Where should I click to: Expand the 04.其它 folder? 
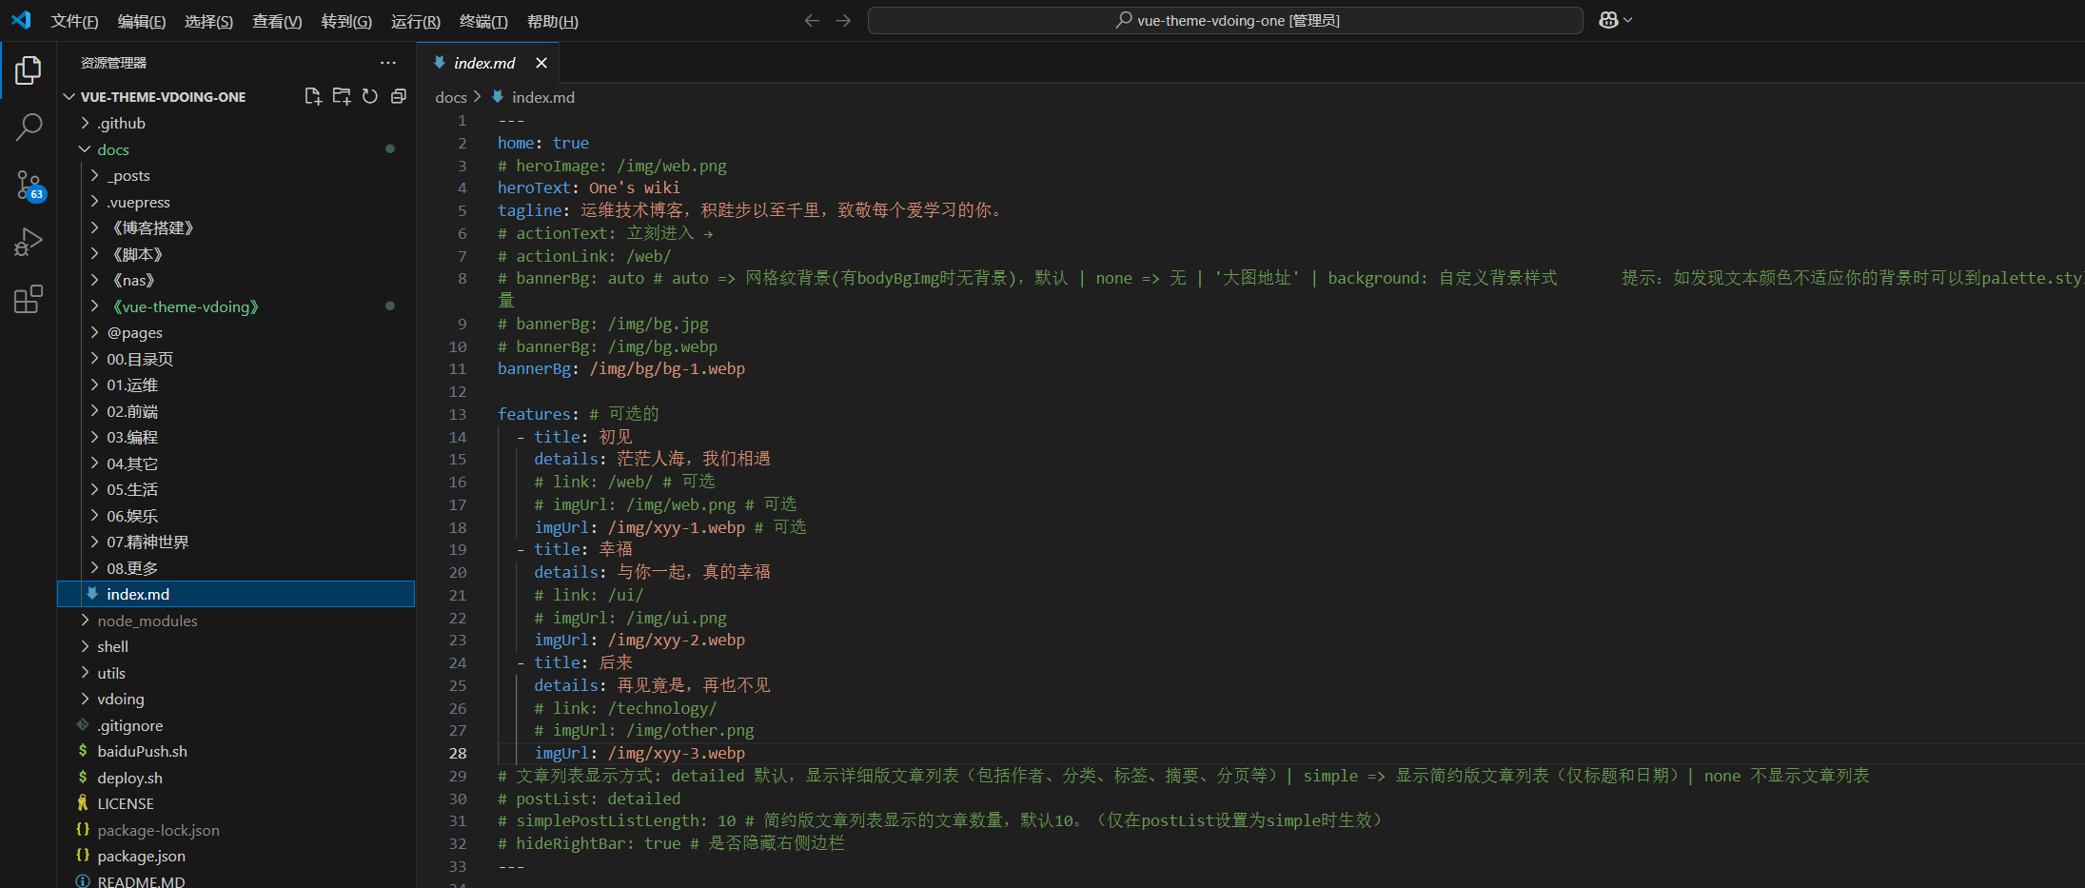(x=236, y=464)
